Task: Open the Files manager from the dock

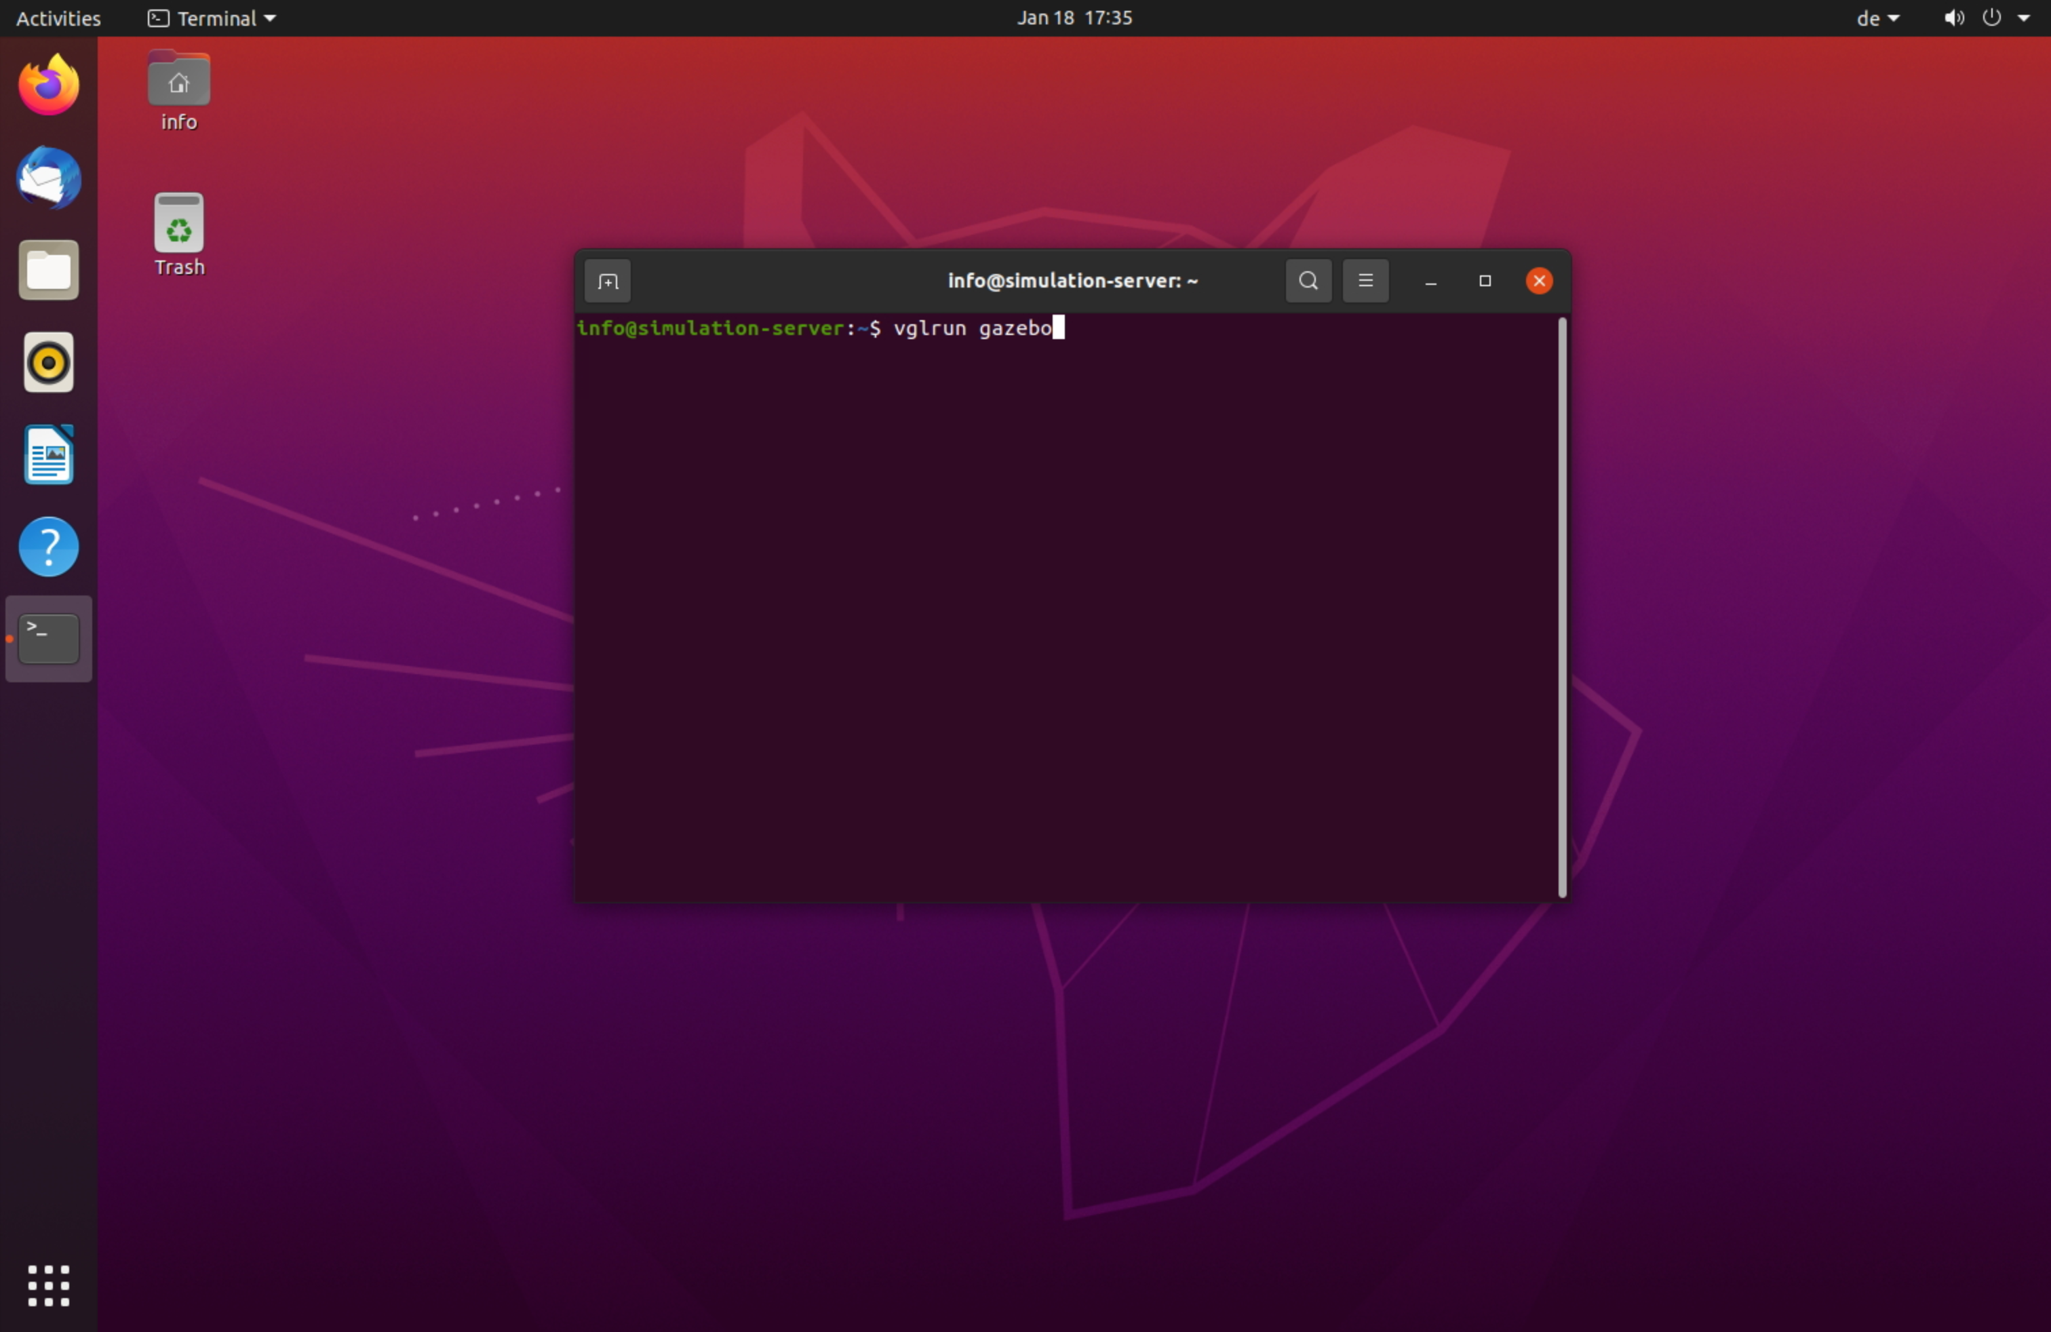Action: pyautogui.click(x=49, y=271)
